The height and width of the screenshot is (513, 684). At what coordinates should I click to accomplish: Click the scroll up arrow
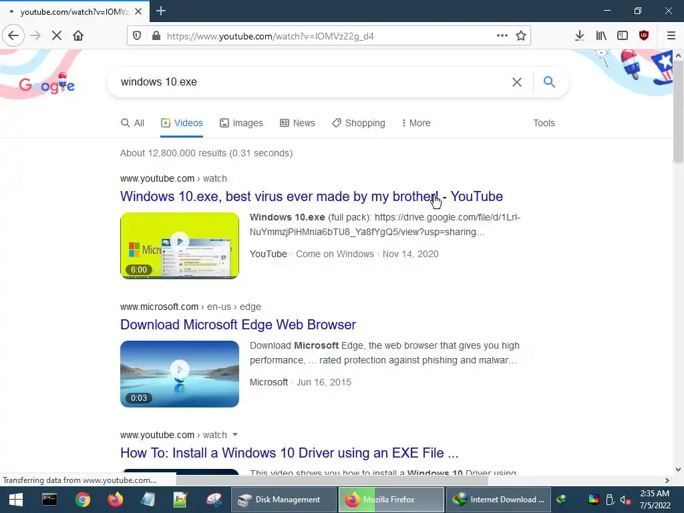[678, 55]
